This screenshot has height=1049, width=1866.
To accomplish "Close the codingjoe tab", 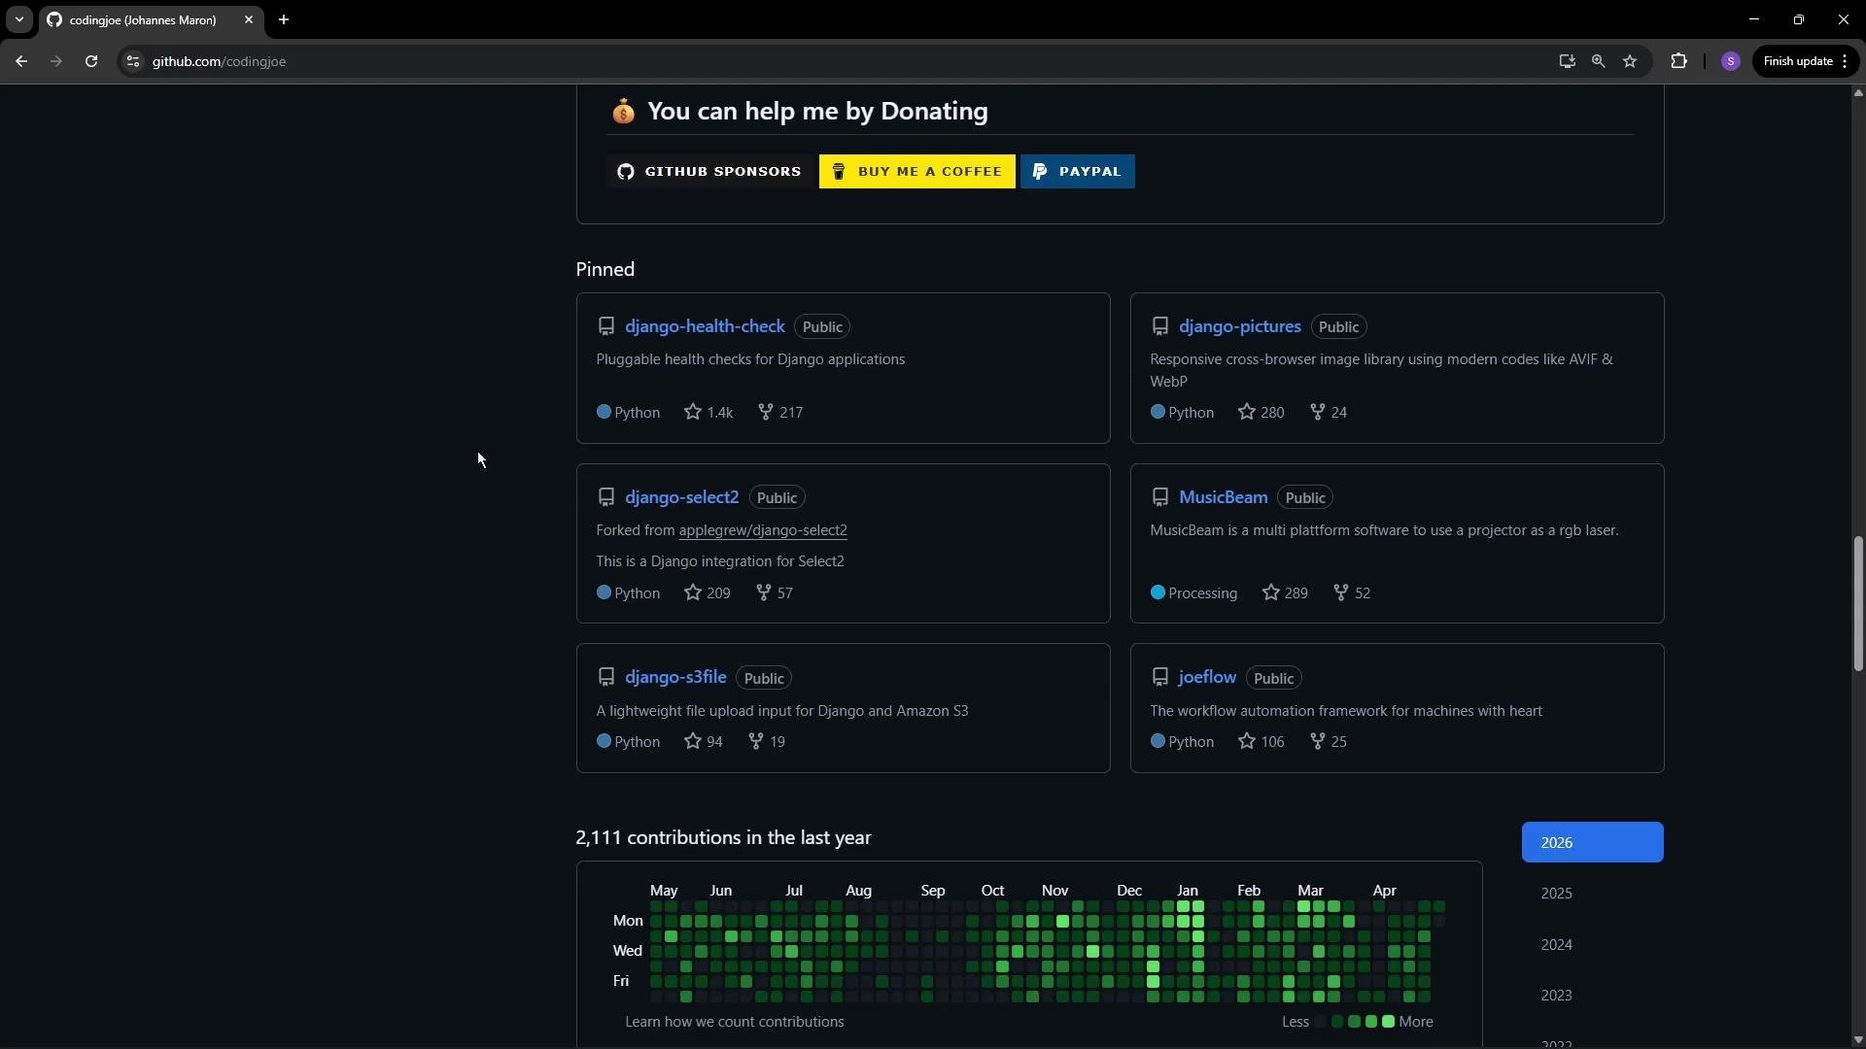I will [249, 19].
